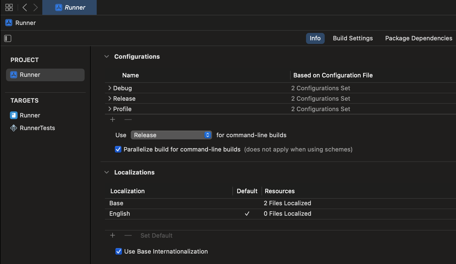Add a new configuration with plus button
Image resolution: width=456 pixels, height=264 pixels.
point(113,120)
